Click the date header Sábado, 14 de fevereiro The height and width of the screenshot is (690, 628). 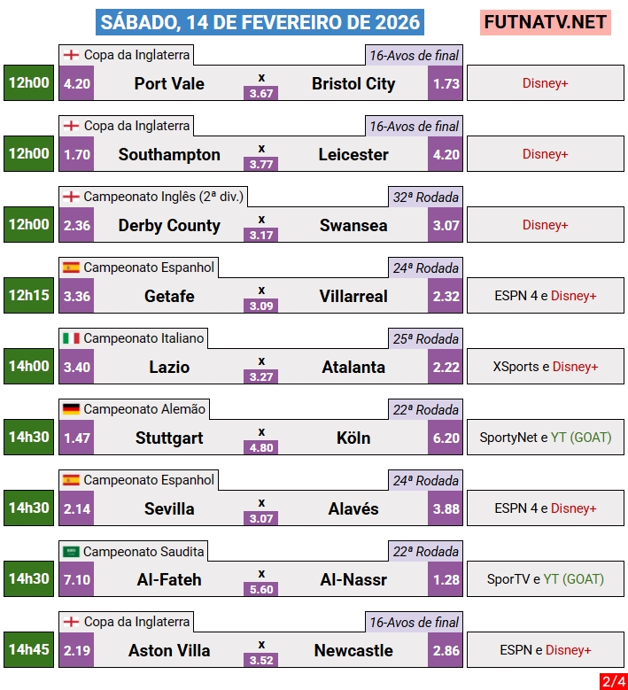[260, 21]
